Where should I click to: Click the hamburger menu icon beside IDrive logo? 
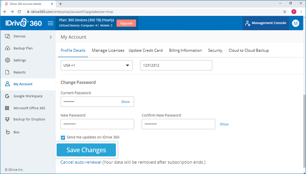point(50,23)
